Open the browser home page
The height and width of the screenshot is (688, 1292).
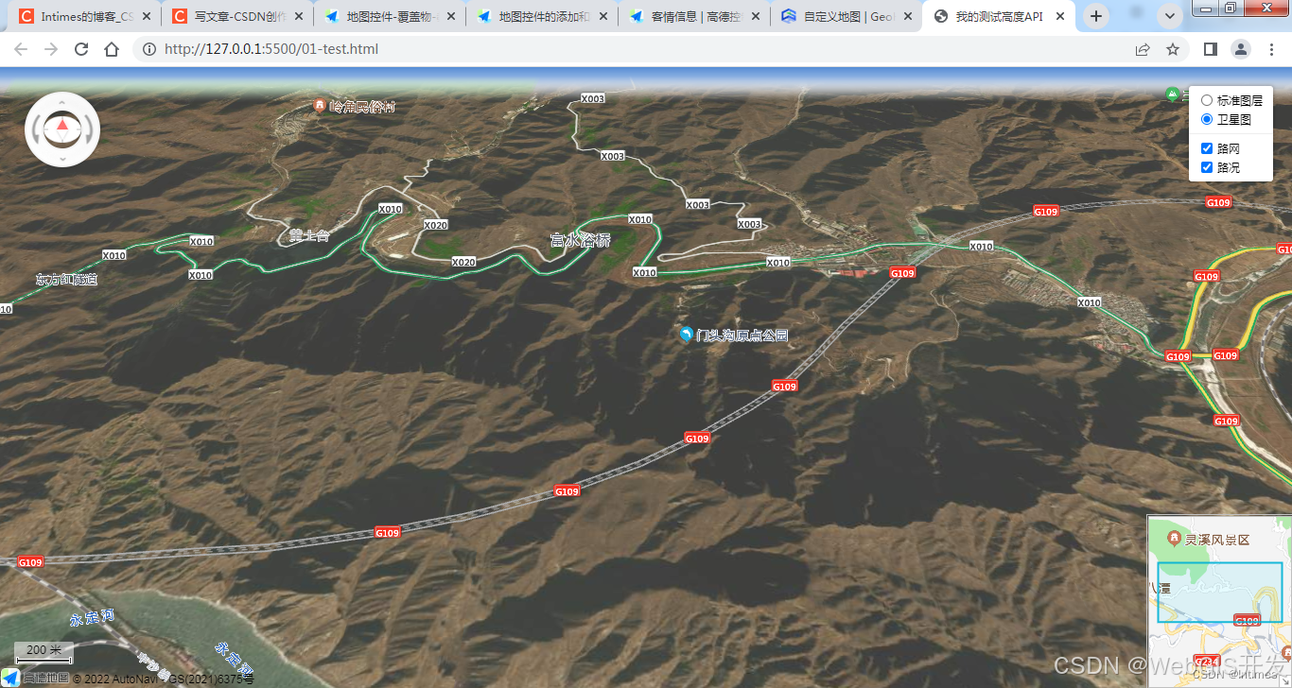112,49
